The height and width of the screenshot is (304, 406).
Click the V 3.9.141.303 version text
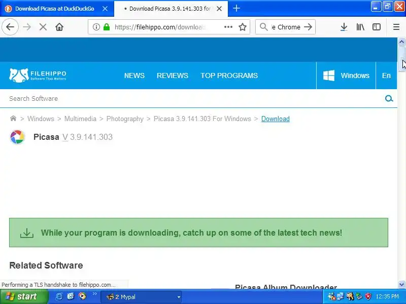coord(87,137)
